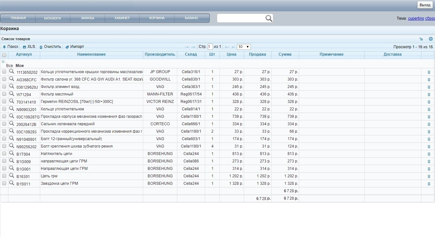
Task: Sort by the Доставка column header
Action: [x=393, y=54]
